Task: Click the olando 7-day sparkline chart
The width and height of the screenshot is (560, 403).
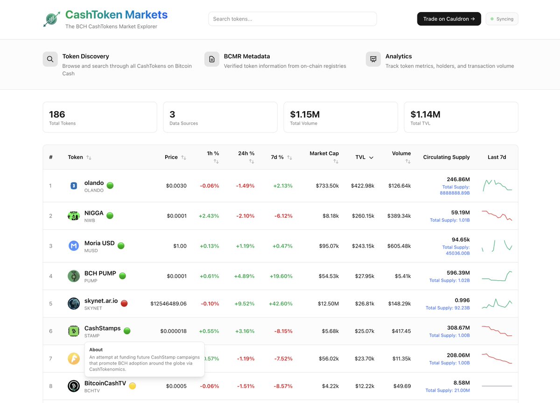Action: pyautogui.click(x=497, y=186)
